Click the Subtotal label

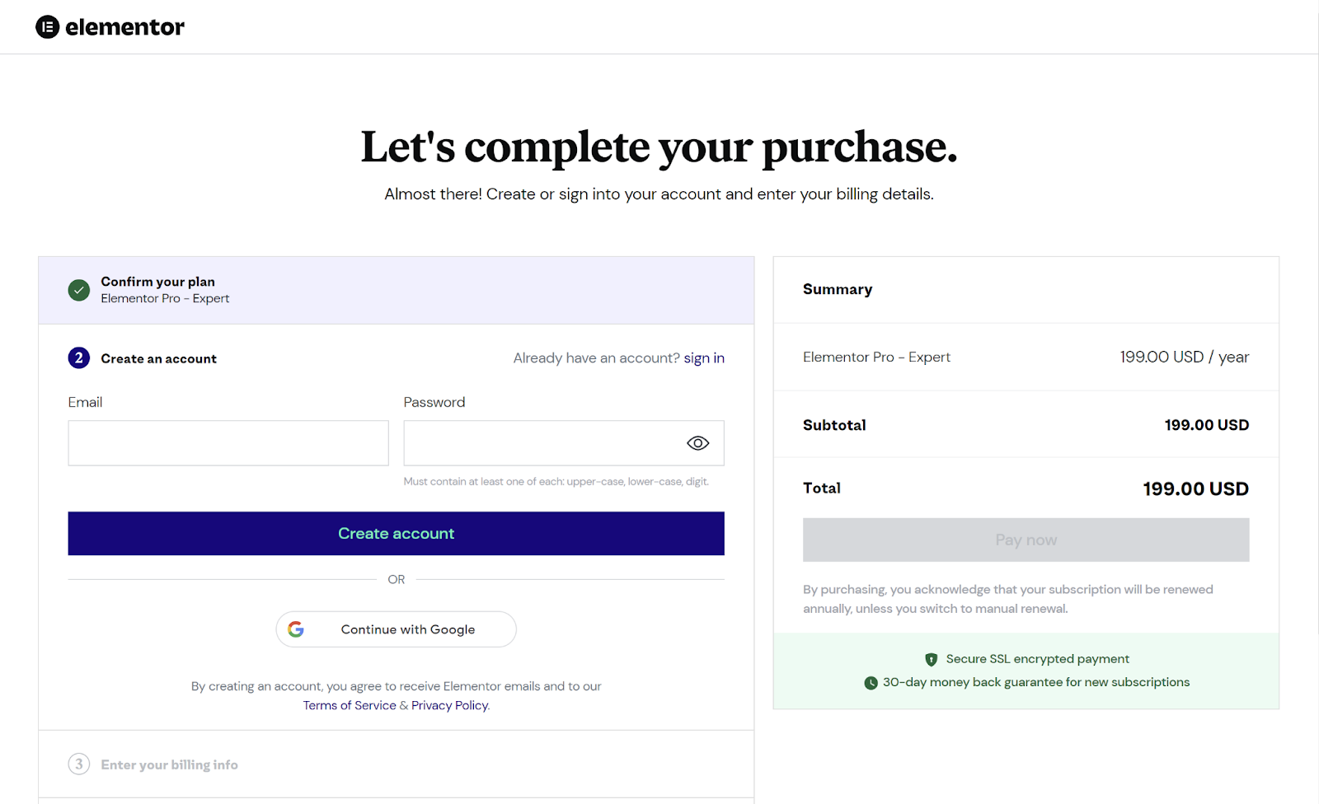click(x=834, y=425)
